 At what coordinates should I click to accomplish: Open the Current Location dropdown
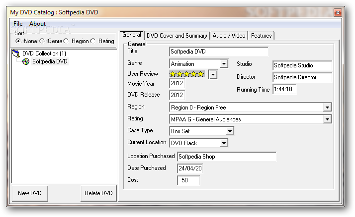coord(224,143)
